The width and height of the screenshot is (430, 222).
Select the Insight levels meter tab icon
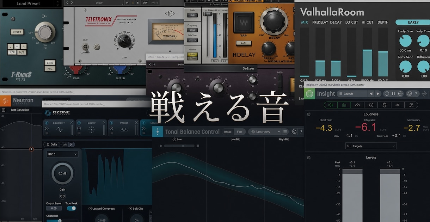coord(344,105)
